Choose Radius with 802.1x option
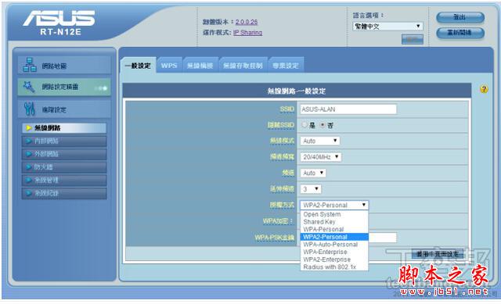The image size is (501, 304). tap(334, 267)
